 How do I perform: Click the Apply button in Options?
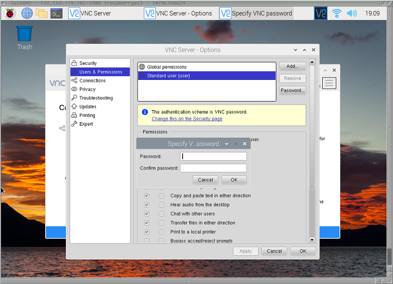pos(245,251)
